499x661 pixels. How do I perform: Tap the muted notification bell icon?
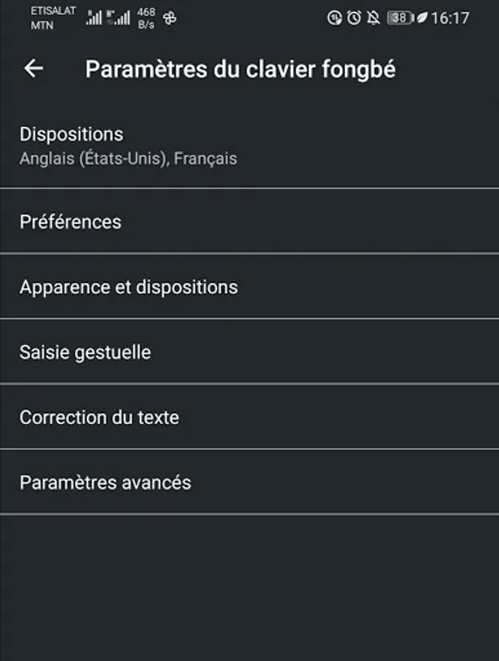[x=373, y=18]
